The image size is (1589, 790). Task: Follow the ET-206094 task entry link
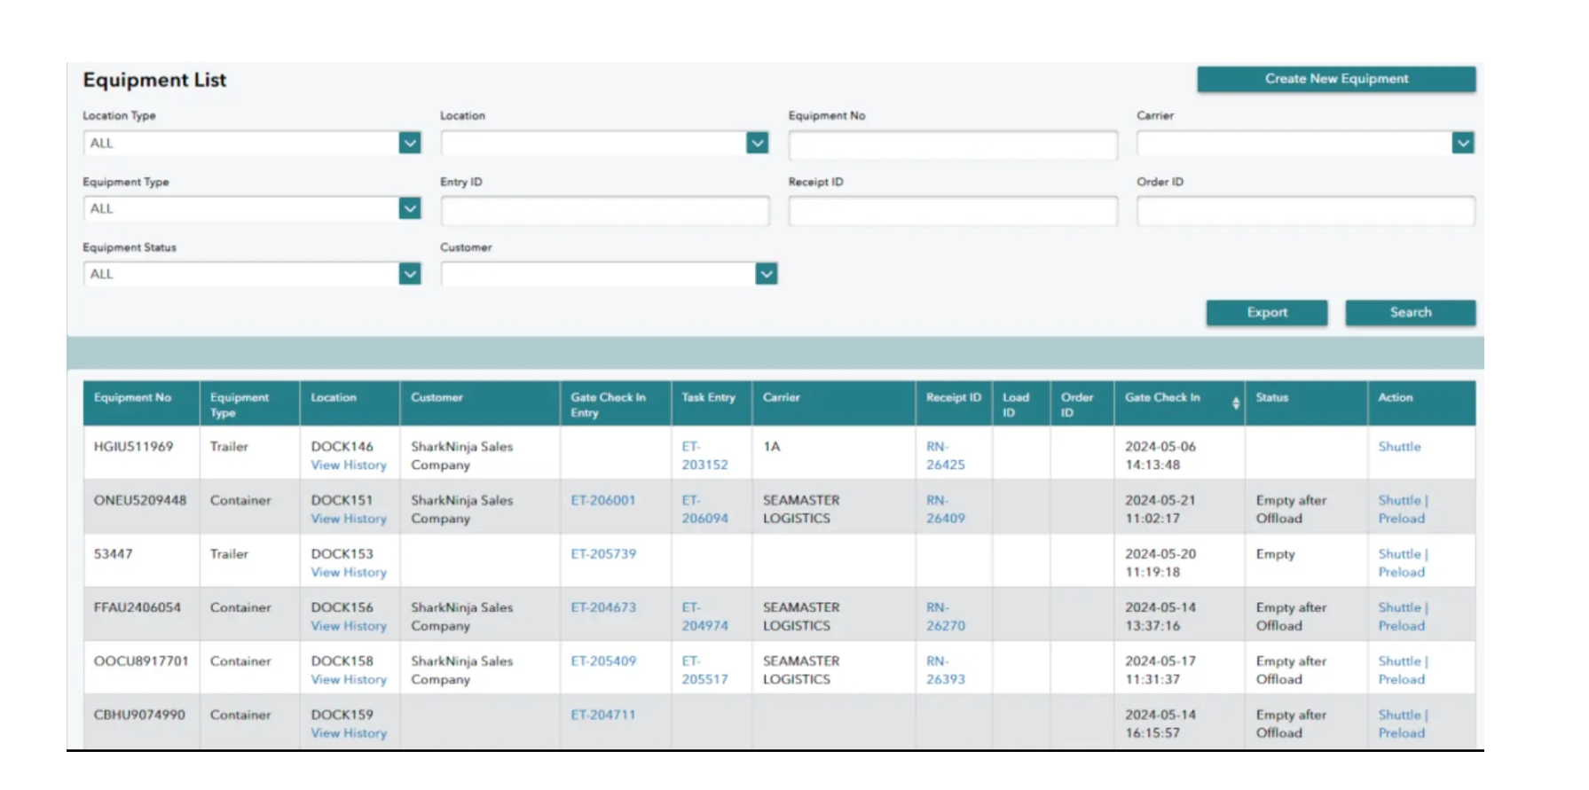[x=704, y=510]
